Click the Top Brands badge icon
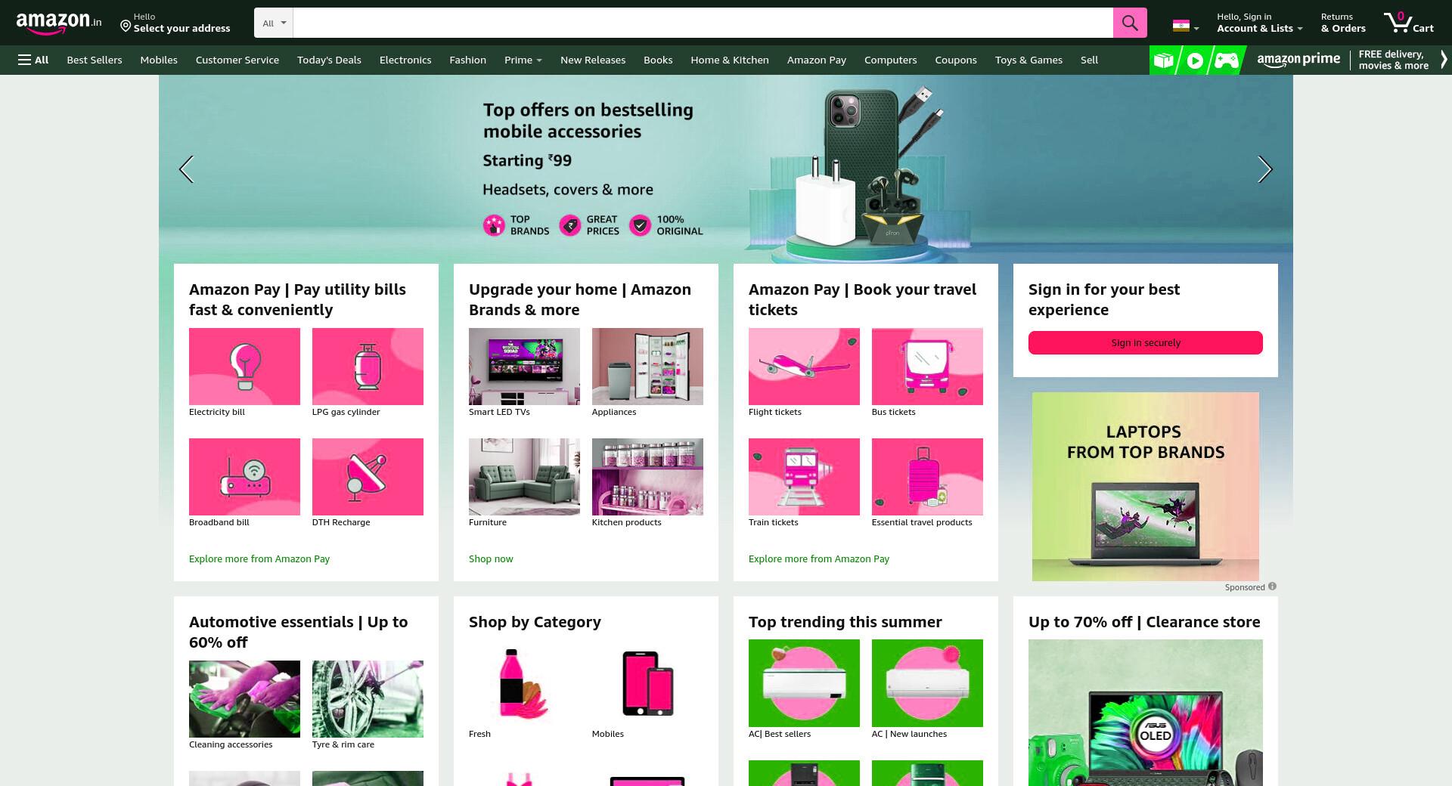The height and width of the screenshot is (786, 1452). 494,225
